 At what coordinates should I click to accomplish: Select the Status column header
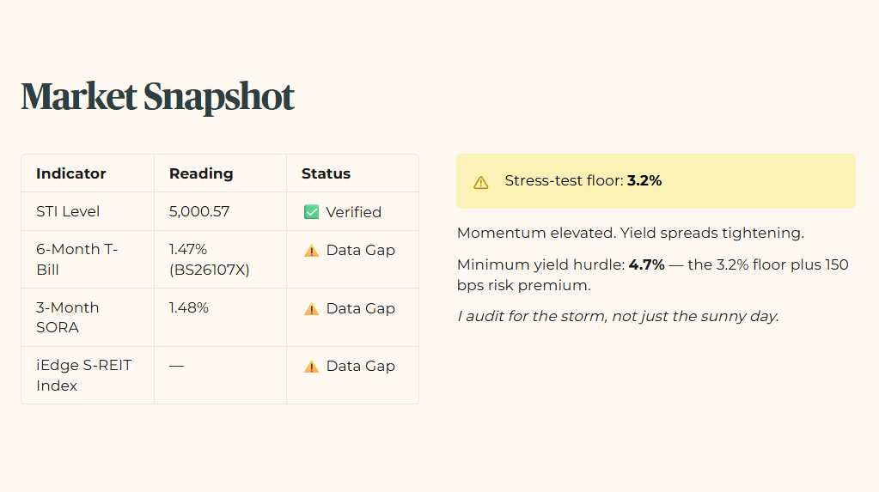[x=327, y=173]
